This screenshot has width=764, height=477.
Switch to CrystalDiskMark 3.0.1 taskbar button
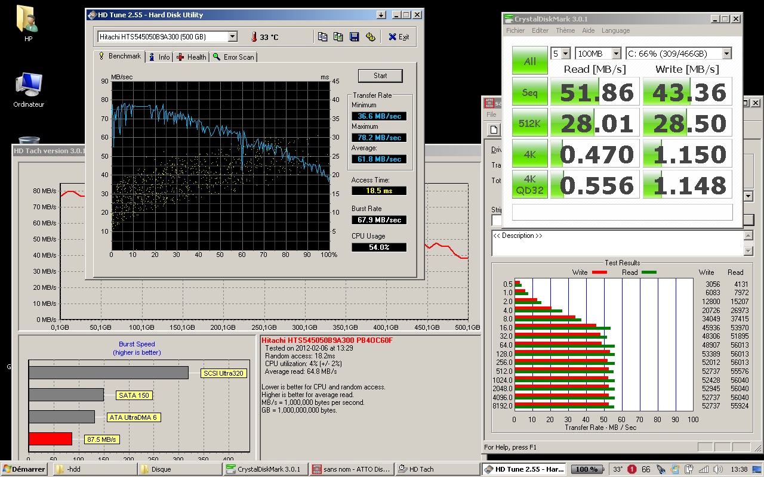(266, 469)
